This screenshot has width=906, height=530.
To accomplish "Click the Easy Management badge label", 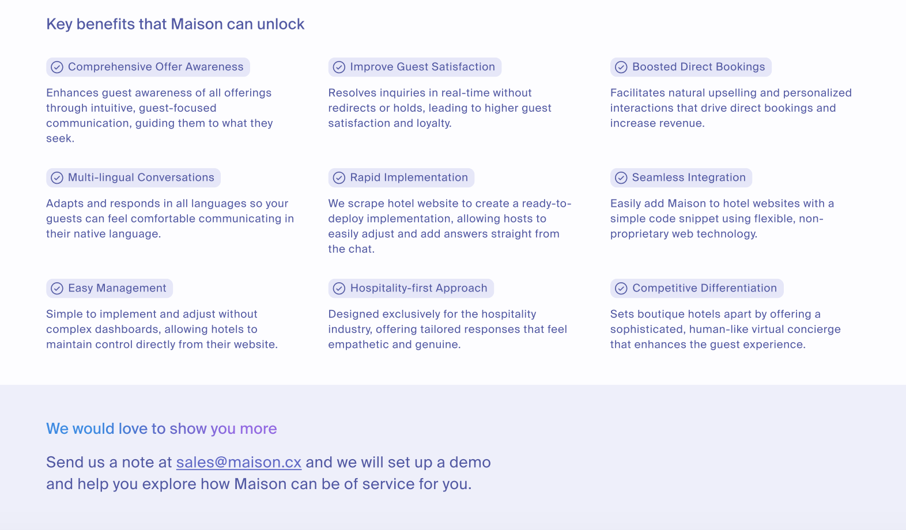I will click(117, 288).
